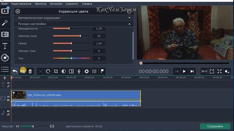234x131 pixels.
Task: Export the project with share icon
Action: (x=212, y=71)
